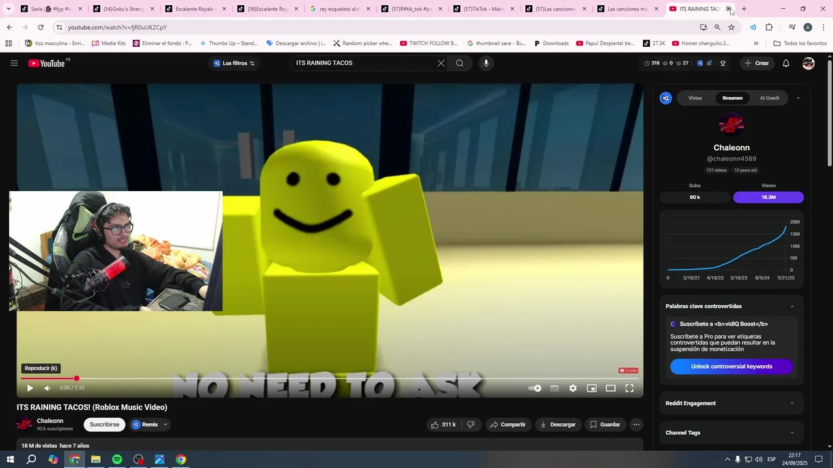Clear the search box with X
This screenshot has height=468, width=833.
click(x=441, y=63)
